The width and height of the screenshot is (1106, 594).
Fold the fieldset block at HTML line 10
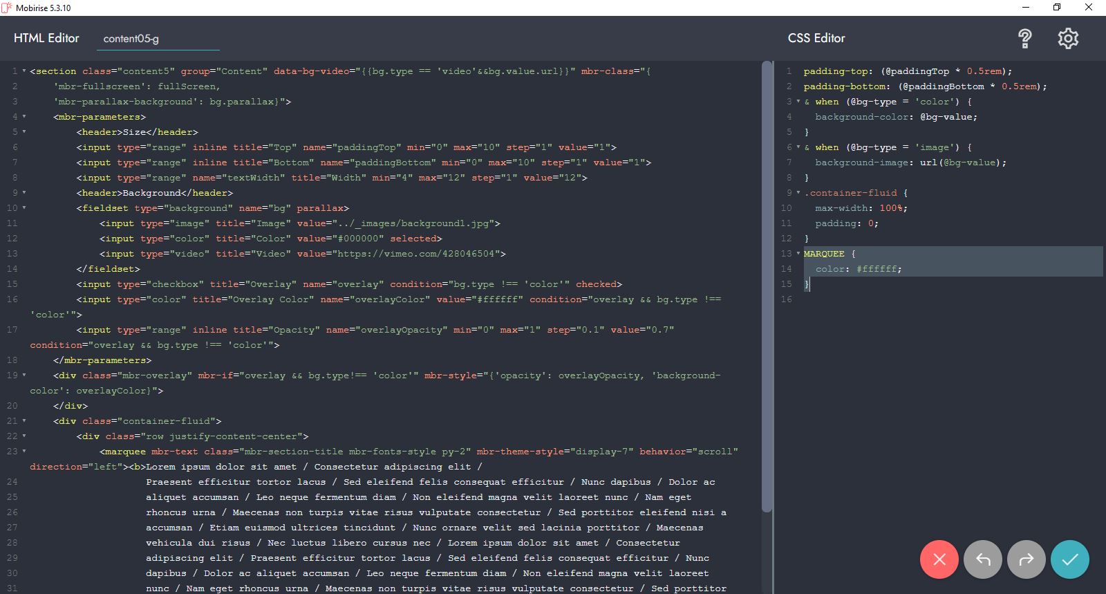pyautogui.click(x=24, y=208)
